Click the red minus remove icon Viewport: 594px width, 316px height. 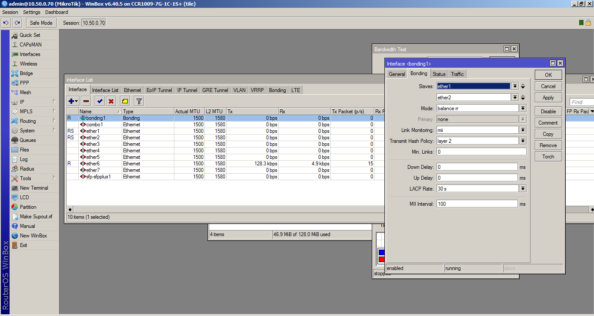[x=86, y=101]
